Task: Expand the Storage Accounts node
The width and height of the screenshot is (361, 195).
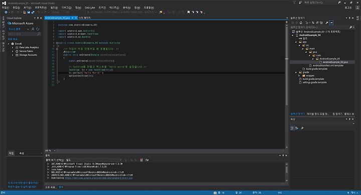Action: [13, 55]
